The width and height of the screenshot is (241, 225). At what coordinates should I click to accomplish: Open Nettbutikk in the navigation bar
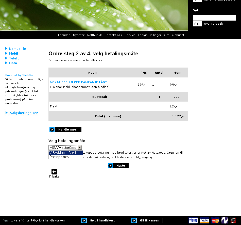click(x=95, y=35)
